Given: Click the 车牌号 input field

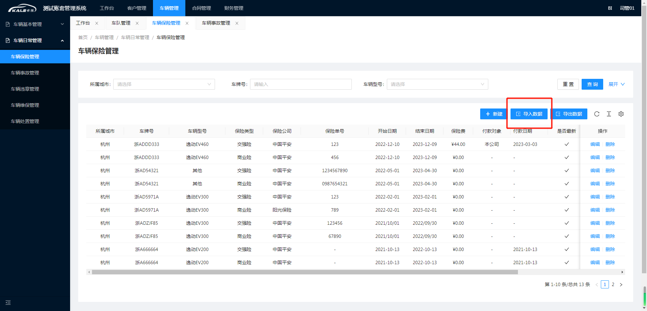Looking at the screenshot, I should pos(301,84).
